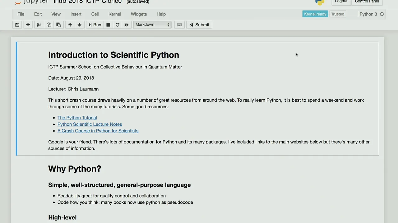Open the Edit menu

38,14
